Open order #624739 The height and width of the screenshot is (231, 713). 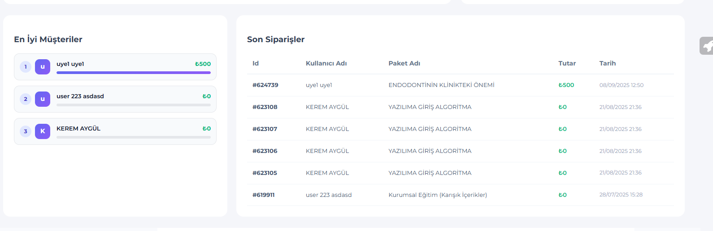click(x=265, y=85)
